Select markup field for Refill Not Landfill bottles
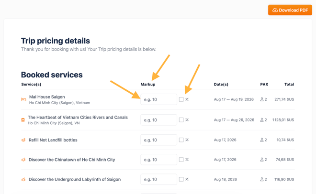The image size is (316, 194). click(x=158, y=140)
